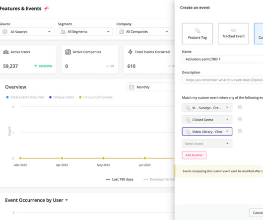Click the Active Users icon
Screen dimensions: 263x220
click(x=6, y=52)
